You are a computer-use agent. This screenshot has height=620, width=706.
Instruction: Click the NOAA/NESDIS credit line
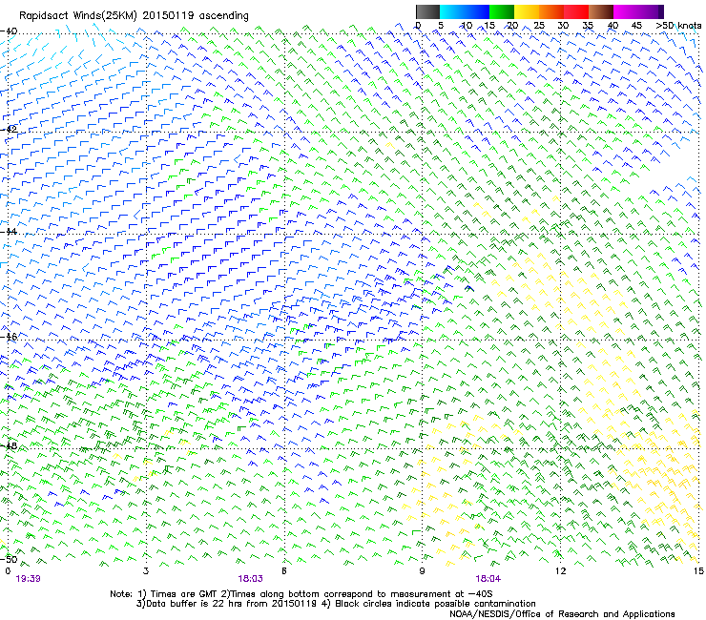coord(562,614)
